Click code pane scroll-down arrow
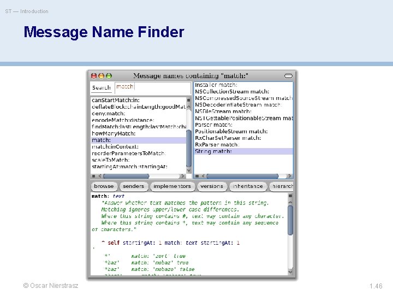 click(x=290, y=272)
